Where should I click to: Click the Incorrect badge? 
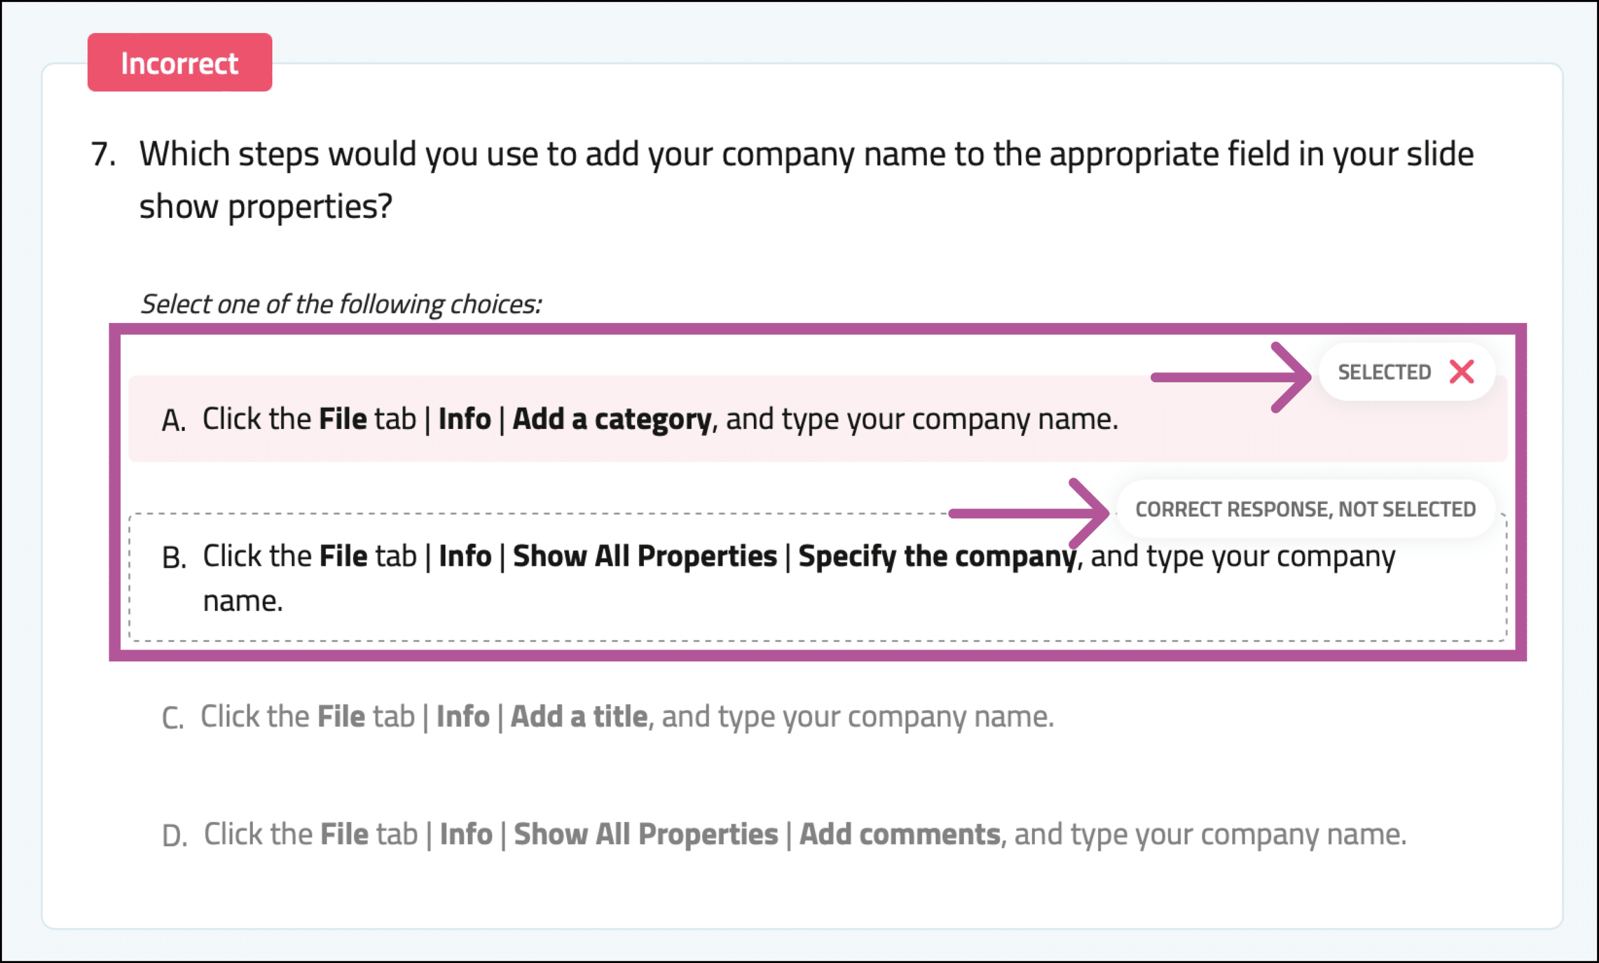point(180,62)
